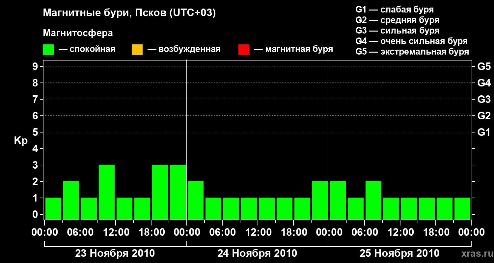The width and height of the screenshot is (494, 263).
Task: Click the '06:00' time label of 24 Ноября
Action: [222, 232]
